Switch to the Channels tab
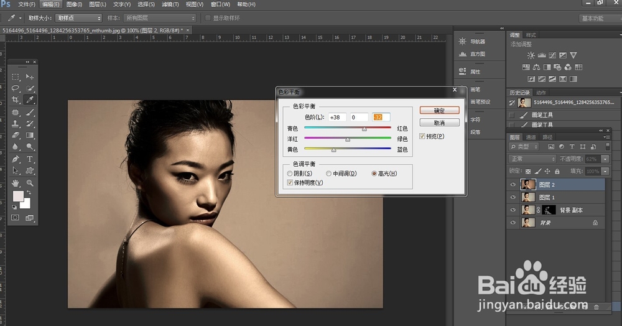The width and height of the screenshot is (622, 326). tap(531, 137)
